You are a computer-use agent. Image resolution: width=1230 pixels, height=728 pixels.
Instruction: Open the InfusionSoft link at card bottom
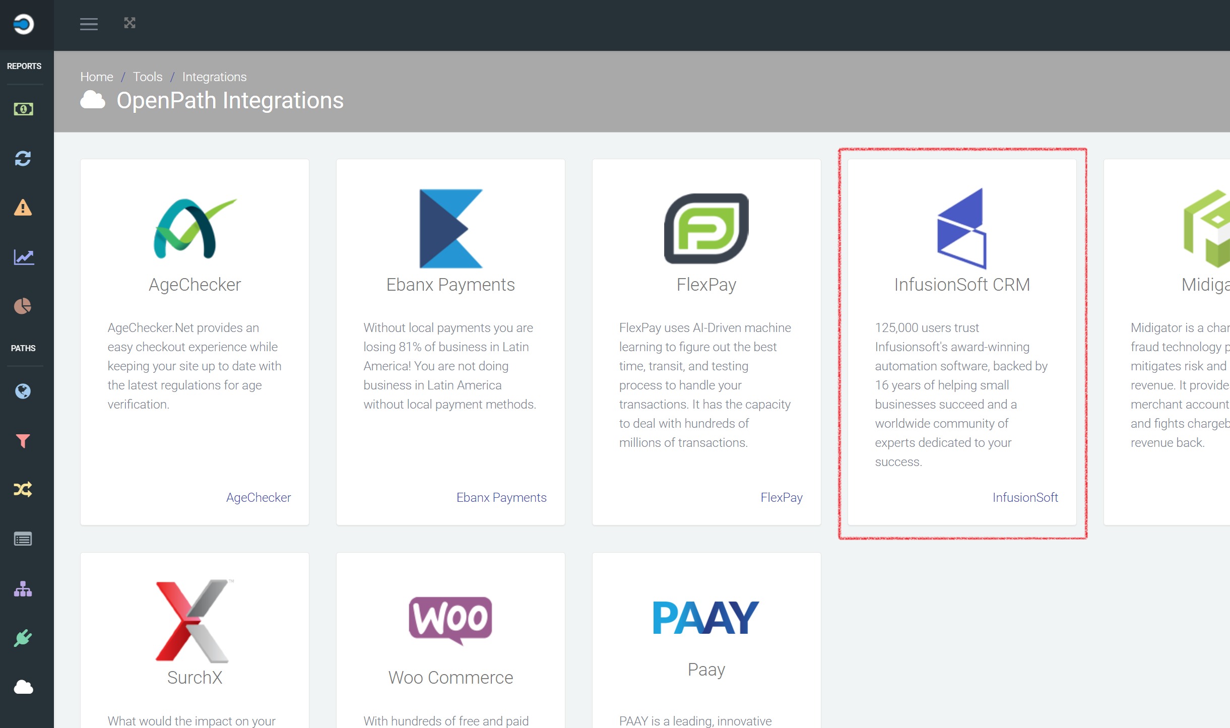tap(1025, 497)
